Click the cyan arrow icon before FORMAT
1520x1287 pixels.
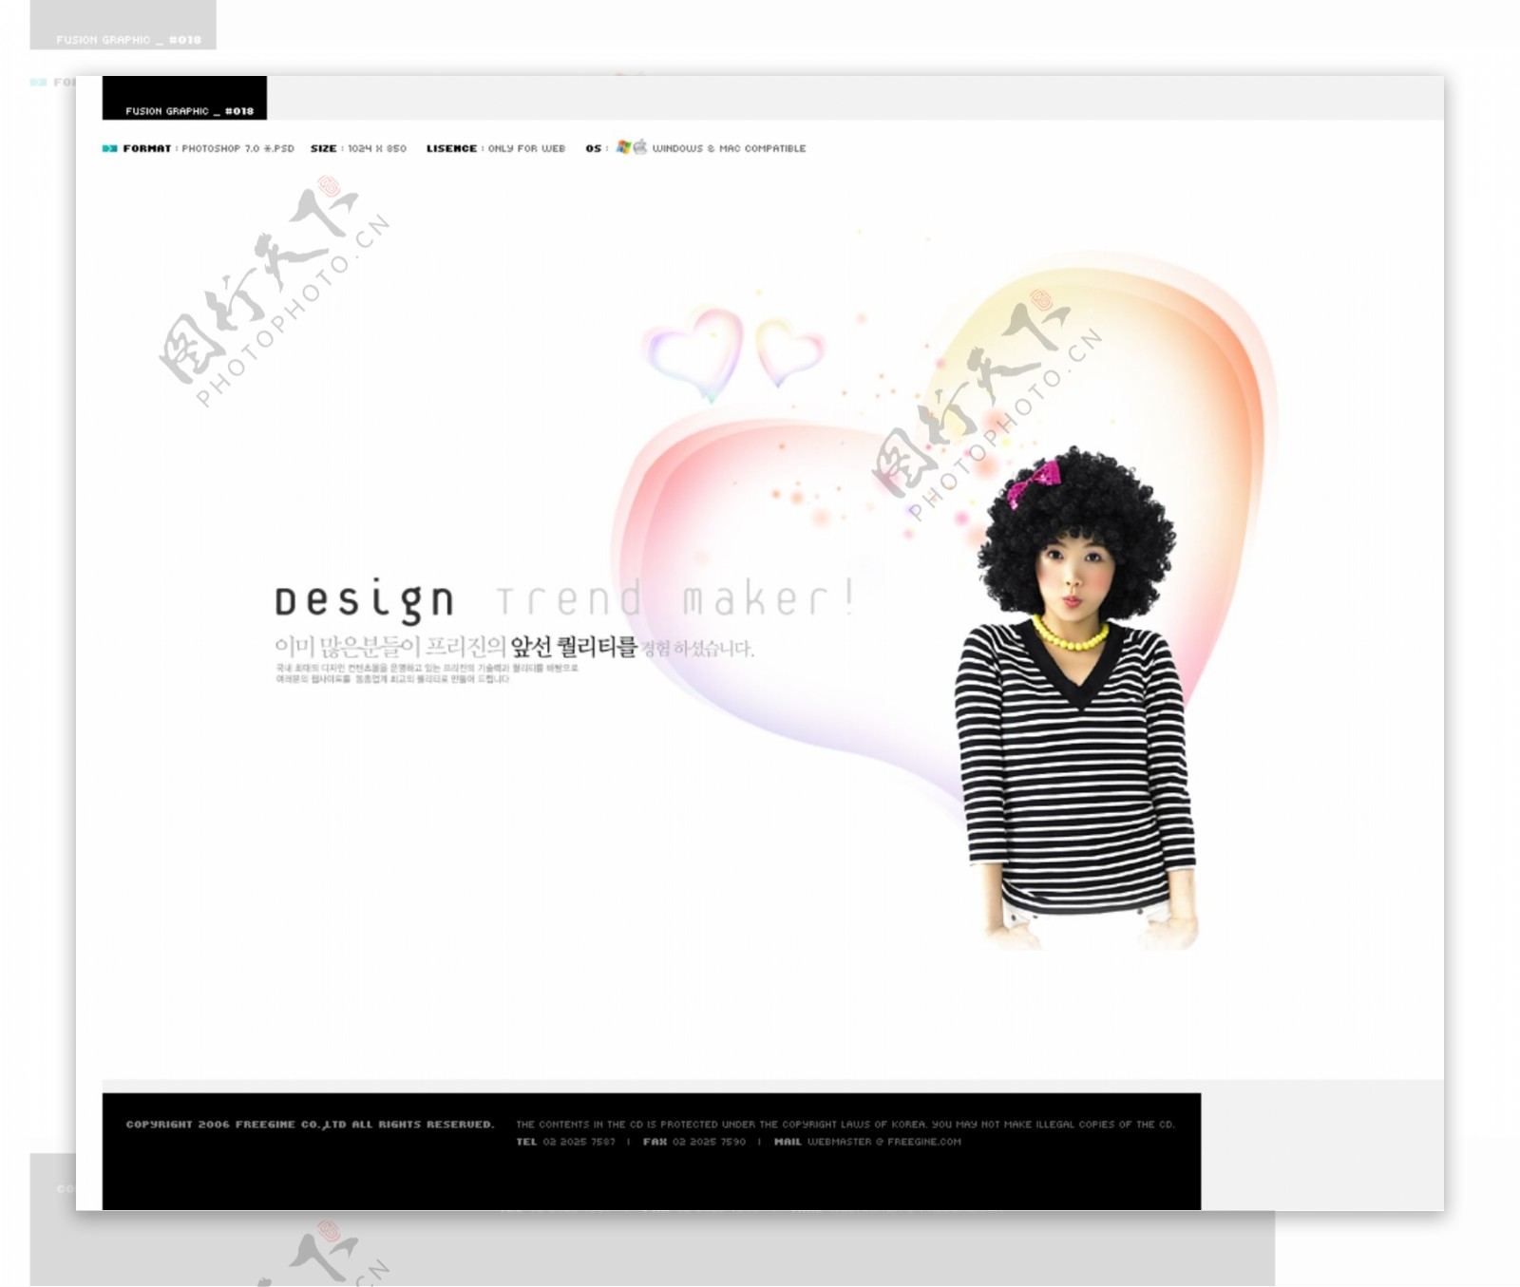(x=109, y=149)
